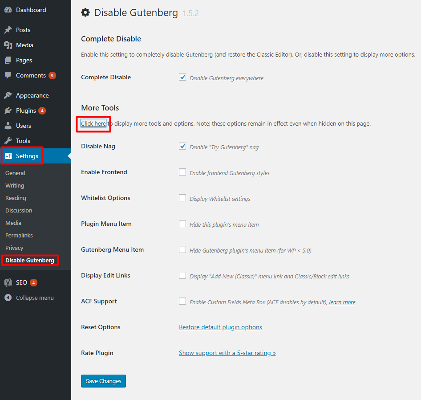Screen dimensions: 421x400
Task: Enable frontend Gutenberg styles checkbox
Action: (182, 172)
